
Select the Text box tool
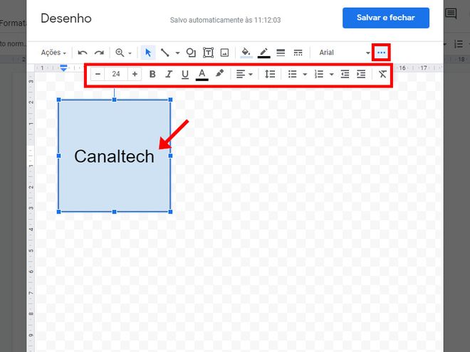(208, 53)
